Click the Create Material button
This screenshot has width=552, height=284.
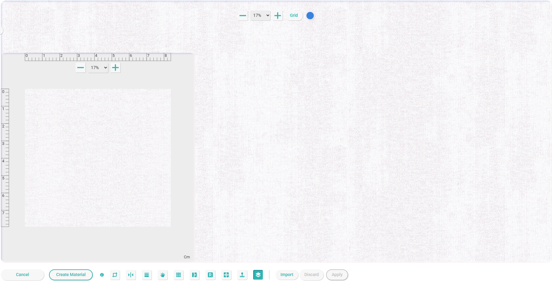[x=71, y=275]
